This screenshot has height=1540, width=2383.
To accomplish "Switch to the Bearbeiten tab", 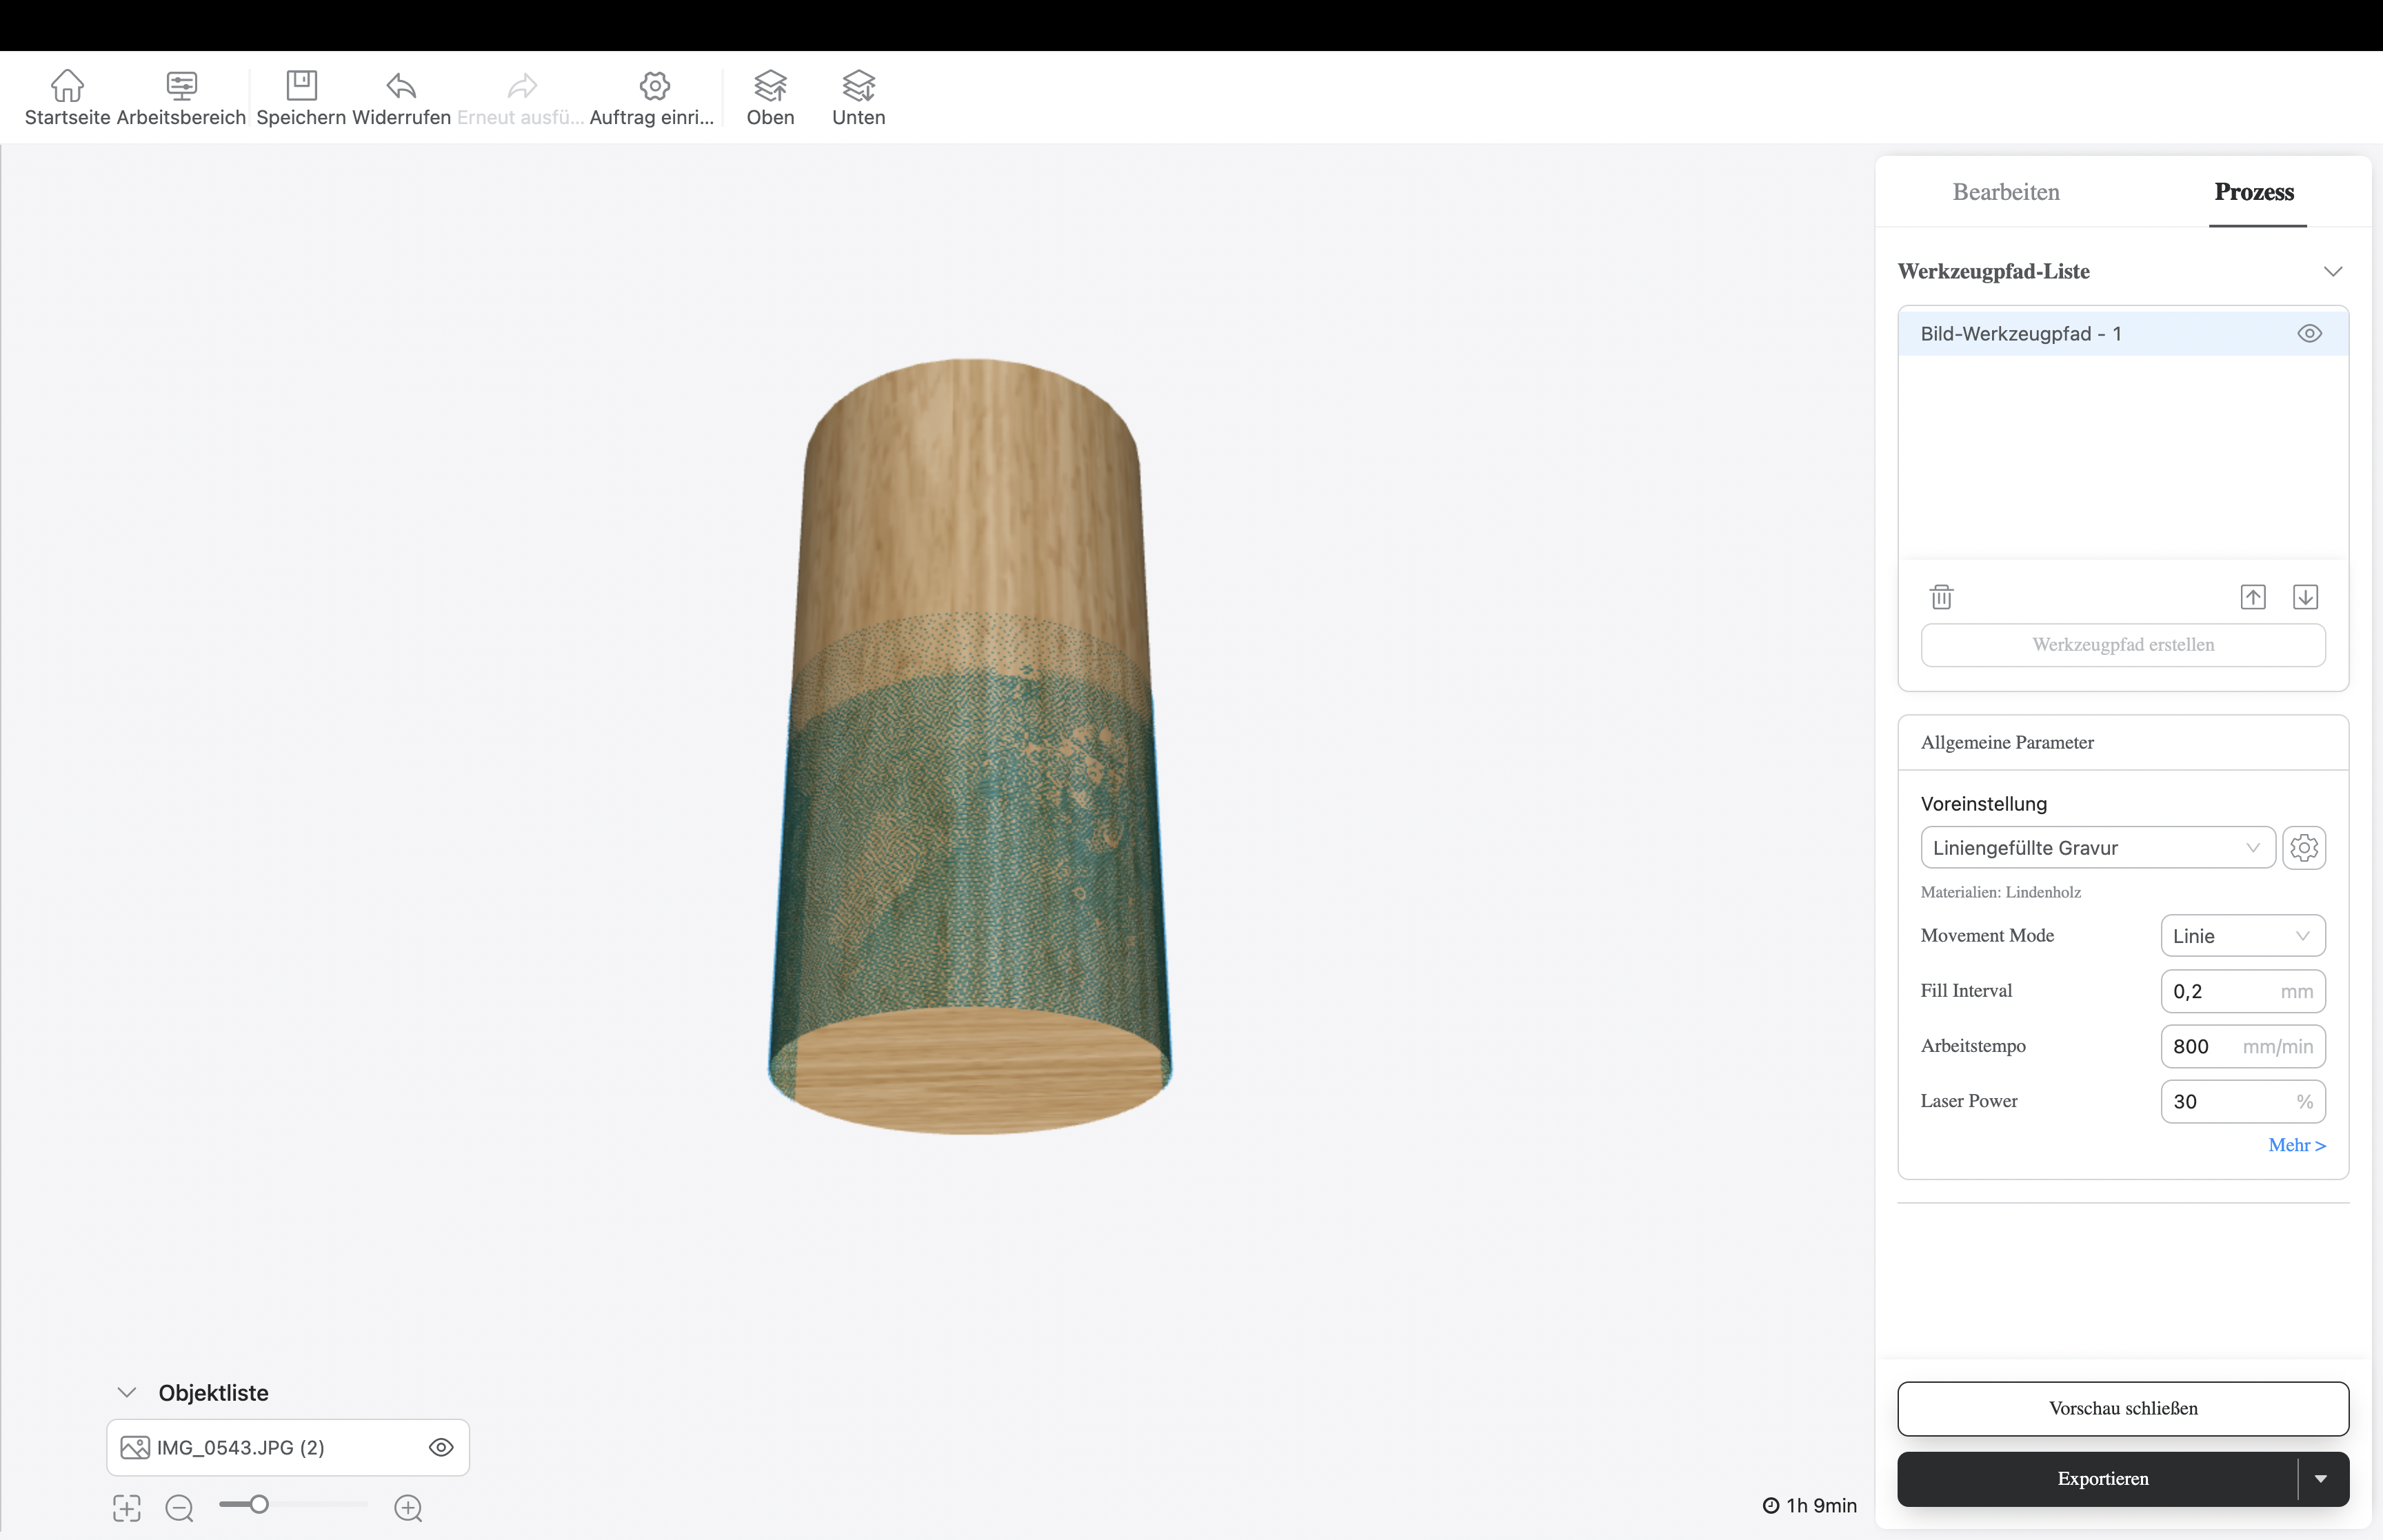I will (x=2005, y=192).
